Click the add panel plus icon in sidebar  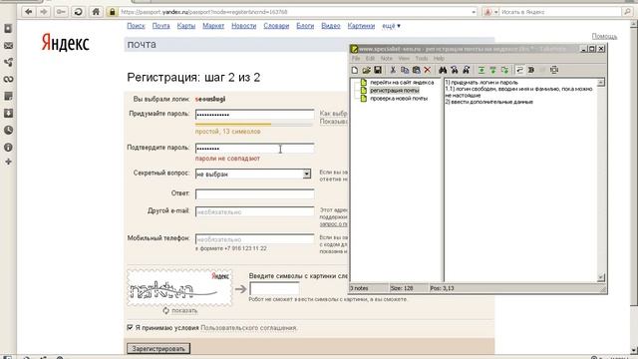coord(8,162)
